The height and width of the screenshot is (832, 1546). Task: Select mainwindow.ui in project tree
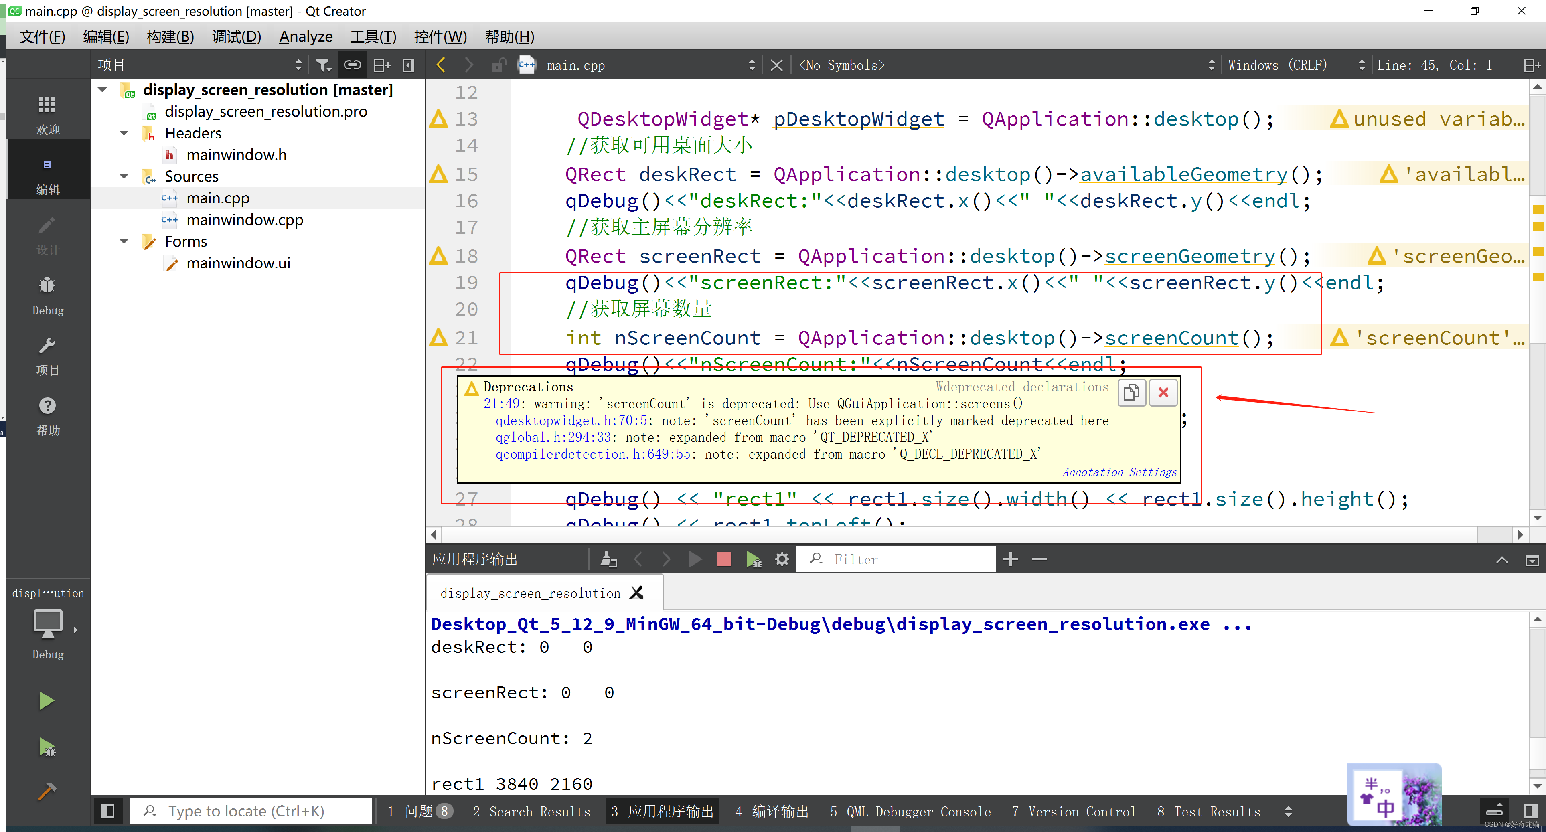[x=238, y=263]
